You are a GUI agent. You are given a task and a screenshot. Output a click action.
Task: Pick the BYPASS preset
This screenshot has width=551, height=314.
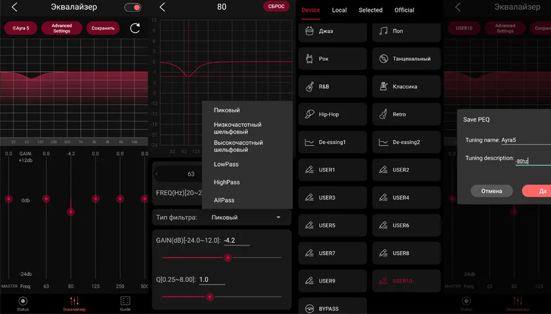(333, 308)
